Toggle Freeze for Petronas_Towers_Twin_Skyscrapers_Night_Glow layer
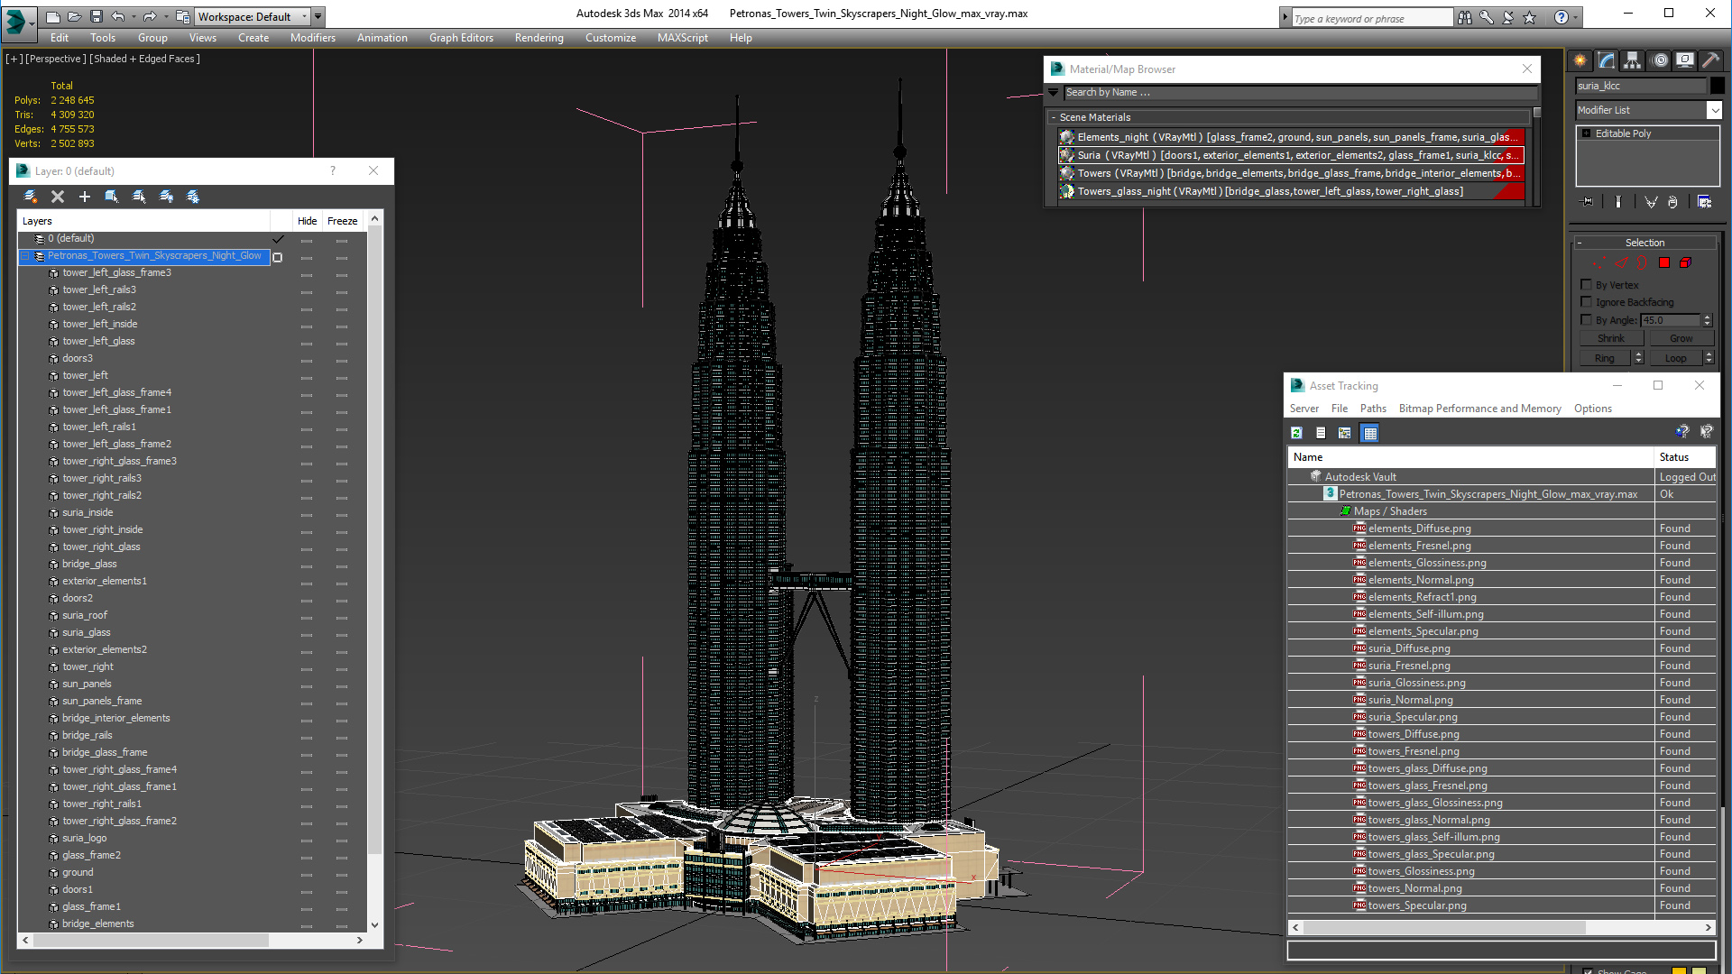The height and width of the screenshot is (974, 1732). (342, 257)
